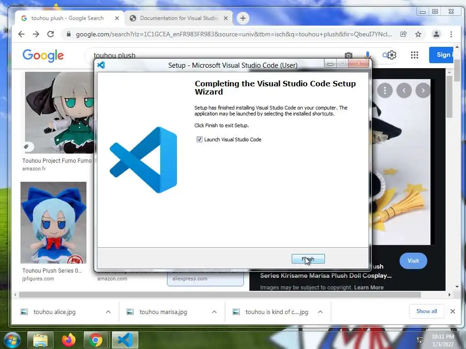Click search by image camera icon
Image resolution: width=466 pixels, height=349 pixels.
pos(349,55)
